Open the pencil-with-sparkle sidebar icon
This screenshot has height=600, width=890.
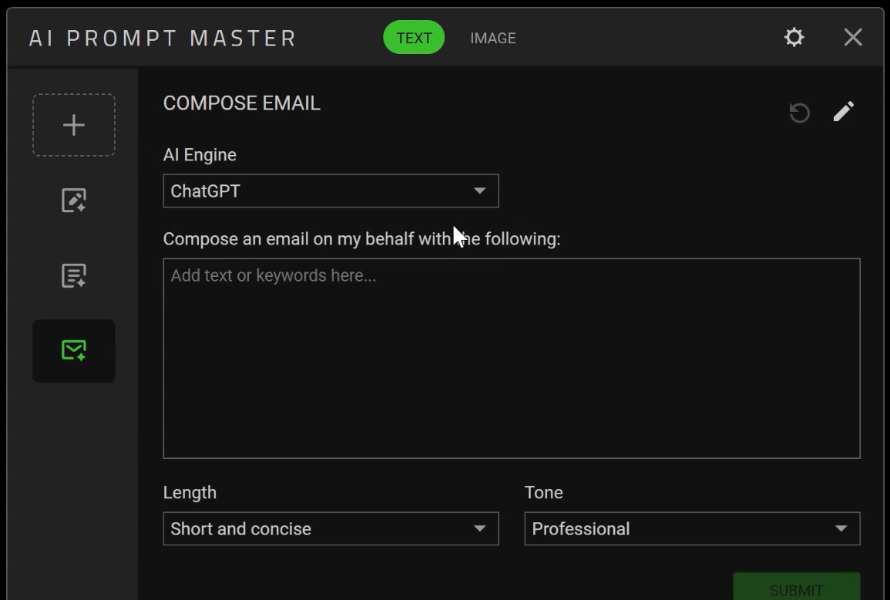pyautogui.click(x=74, y=201)
